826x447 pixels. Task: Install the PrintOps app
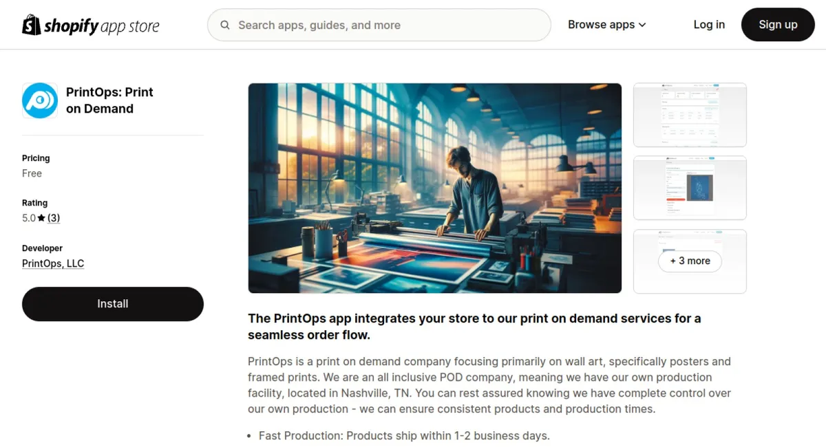(x=113, y=304)
